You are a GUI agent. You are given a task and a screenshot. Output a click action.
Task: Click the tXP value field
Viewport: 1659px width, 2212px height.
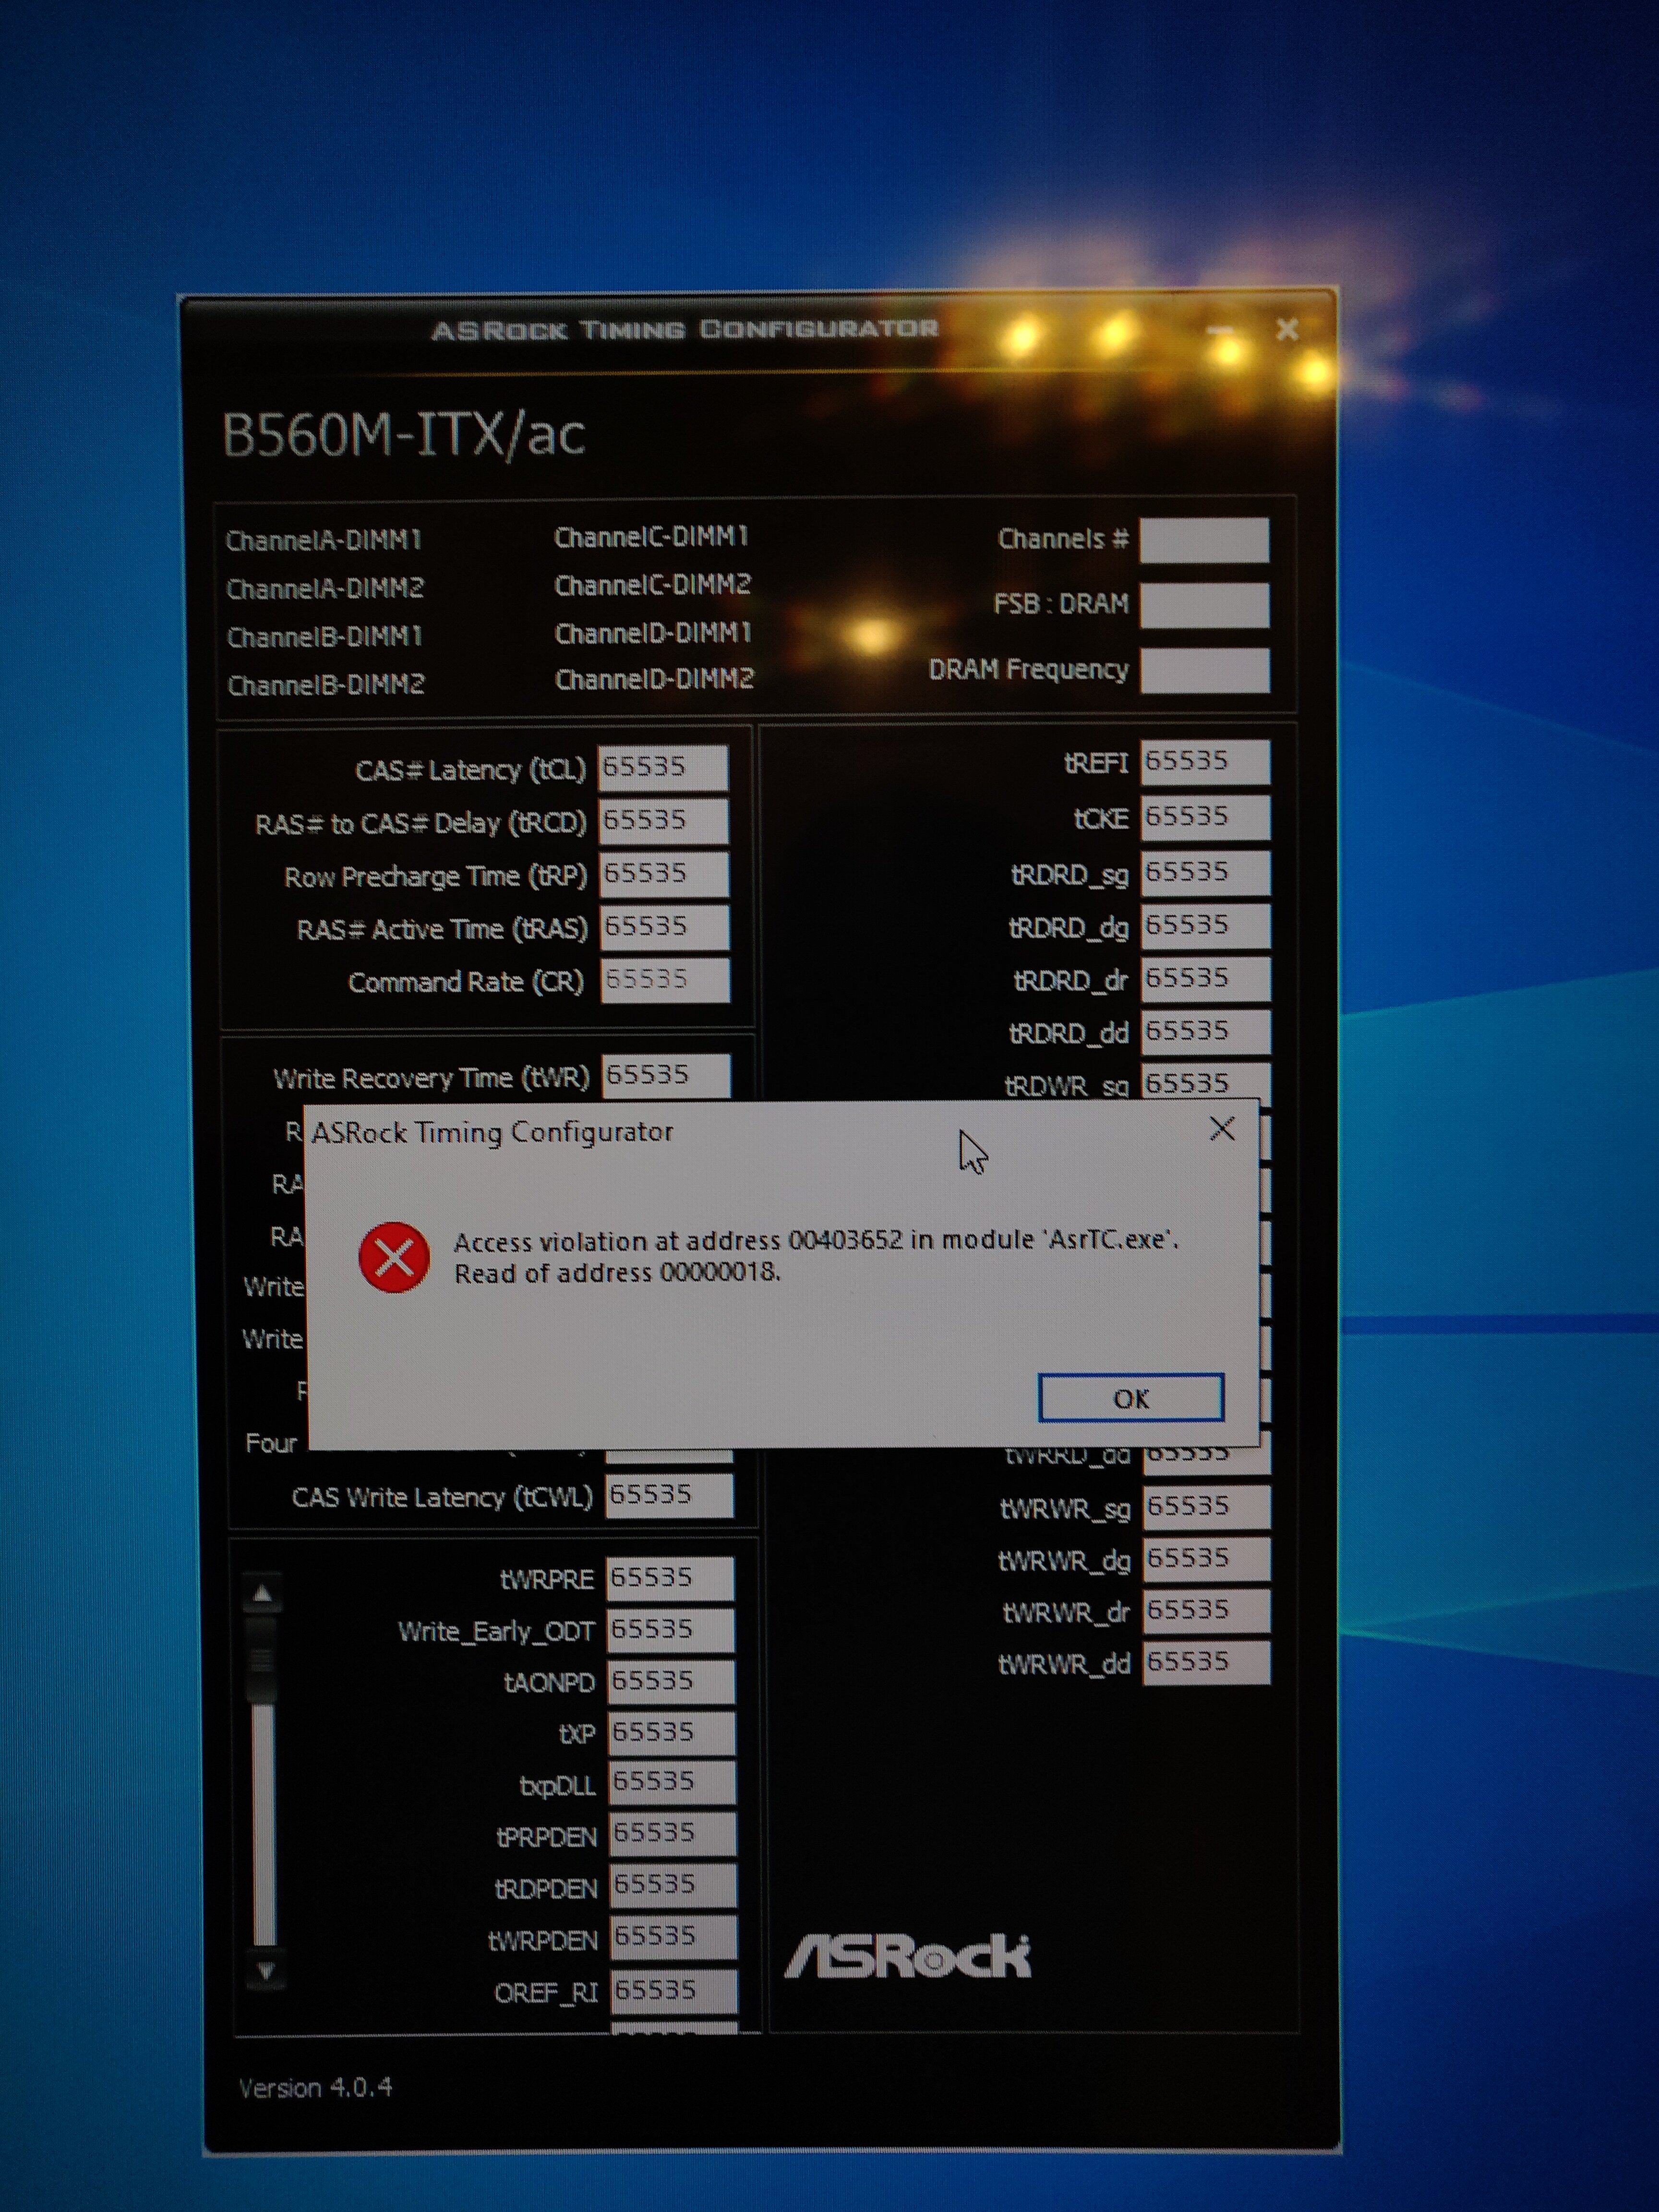672,1732
